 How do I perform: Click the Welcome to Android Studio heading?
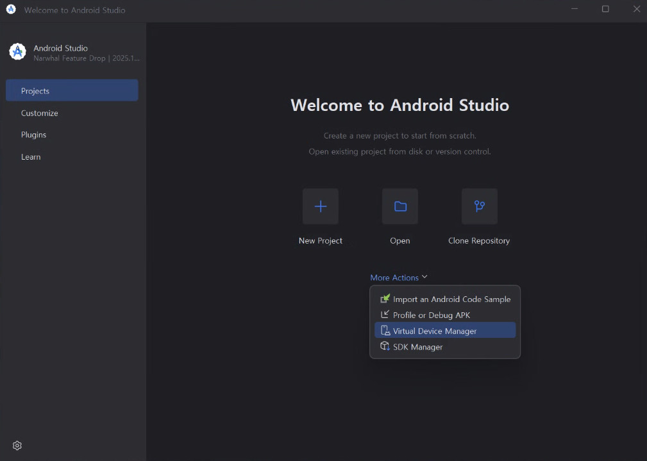(400, 105)
